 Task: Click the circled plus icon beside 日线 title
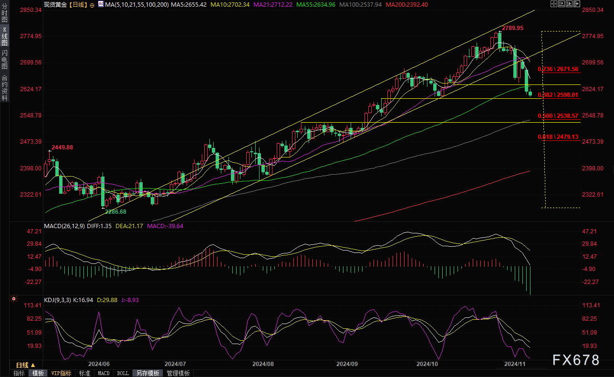click(92, 4)
